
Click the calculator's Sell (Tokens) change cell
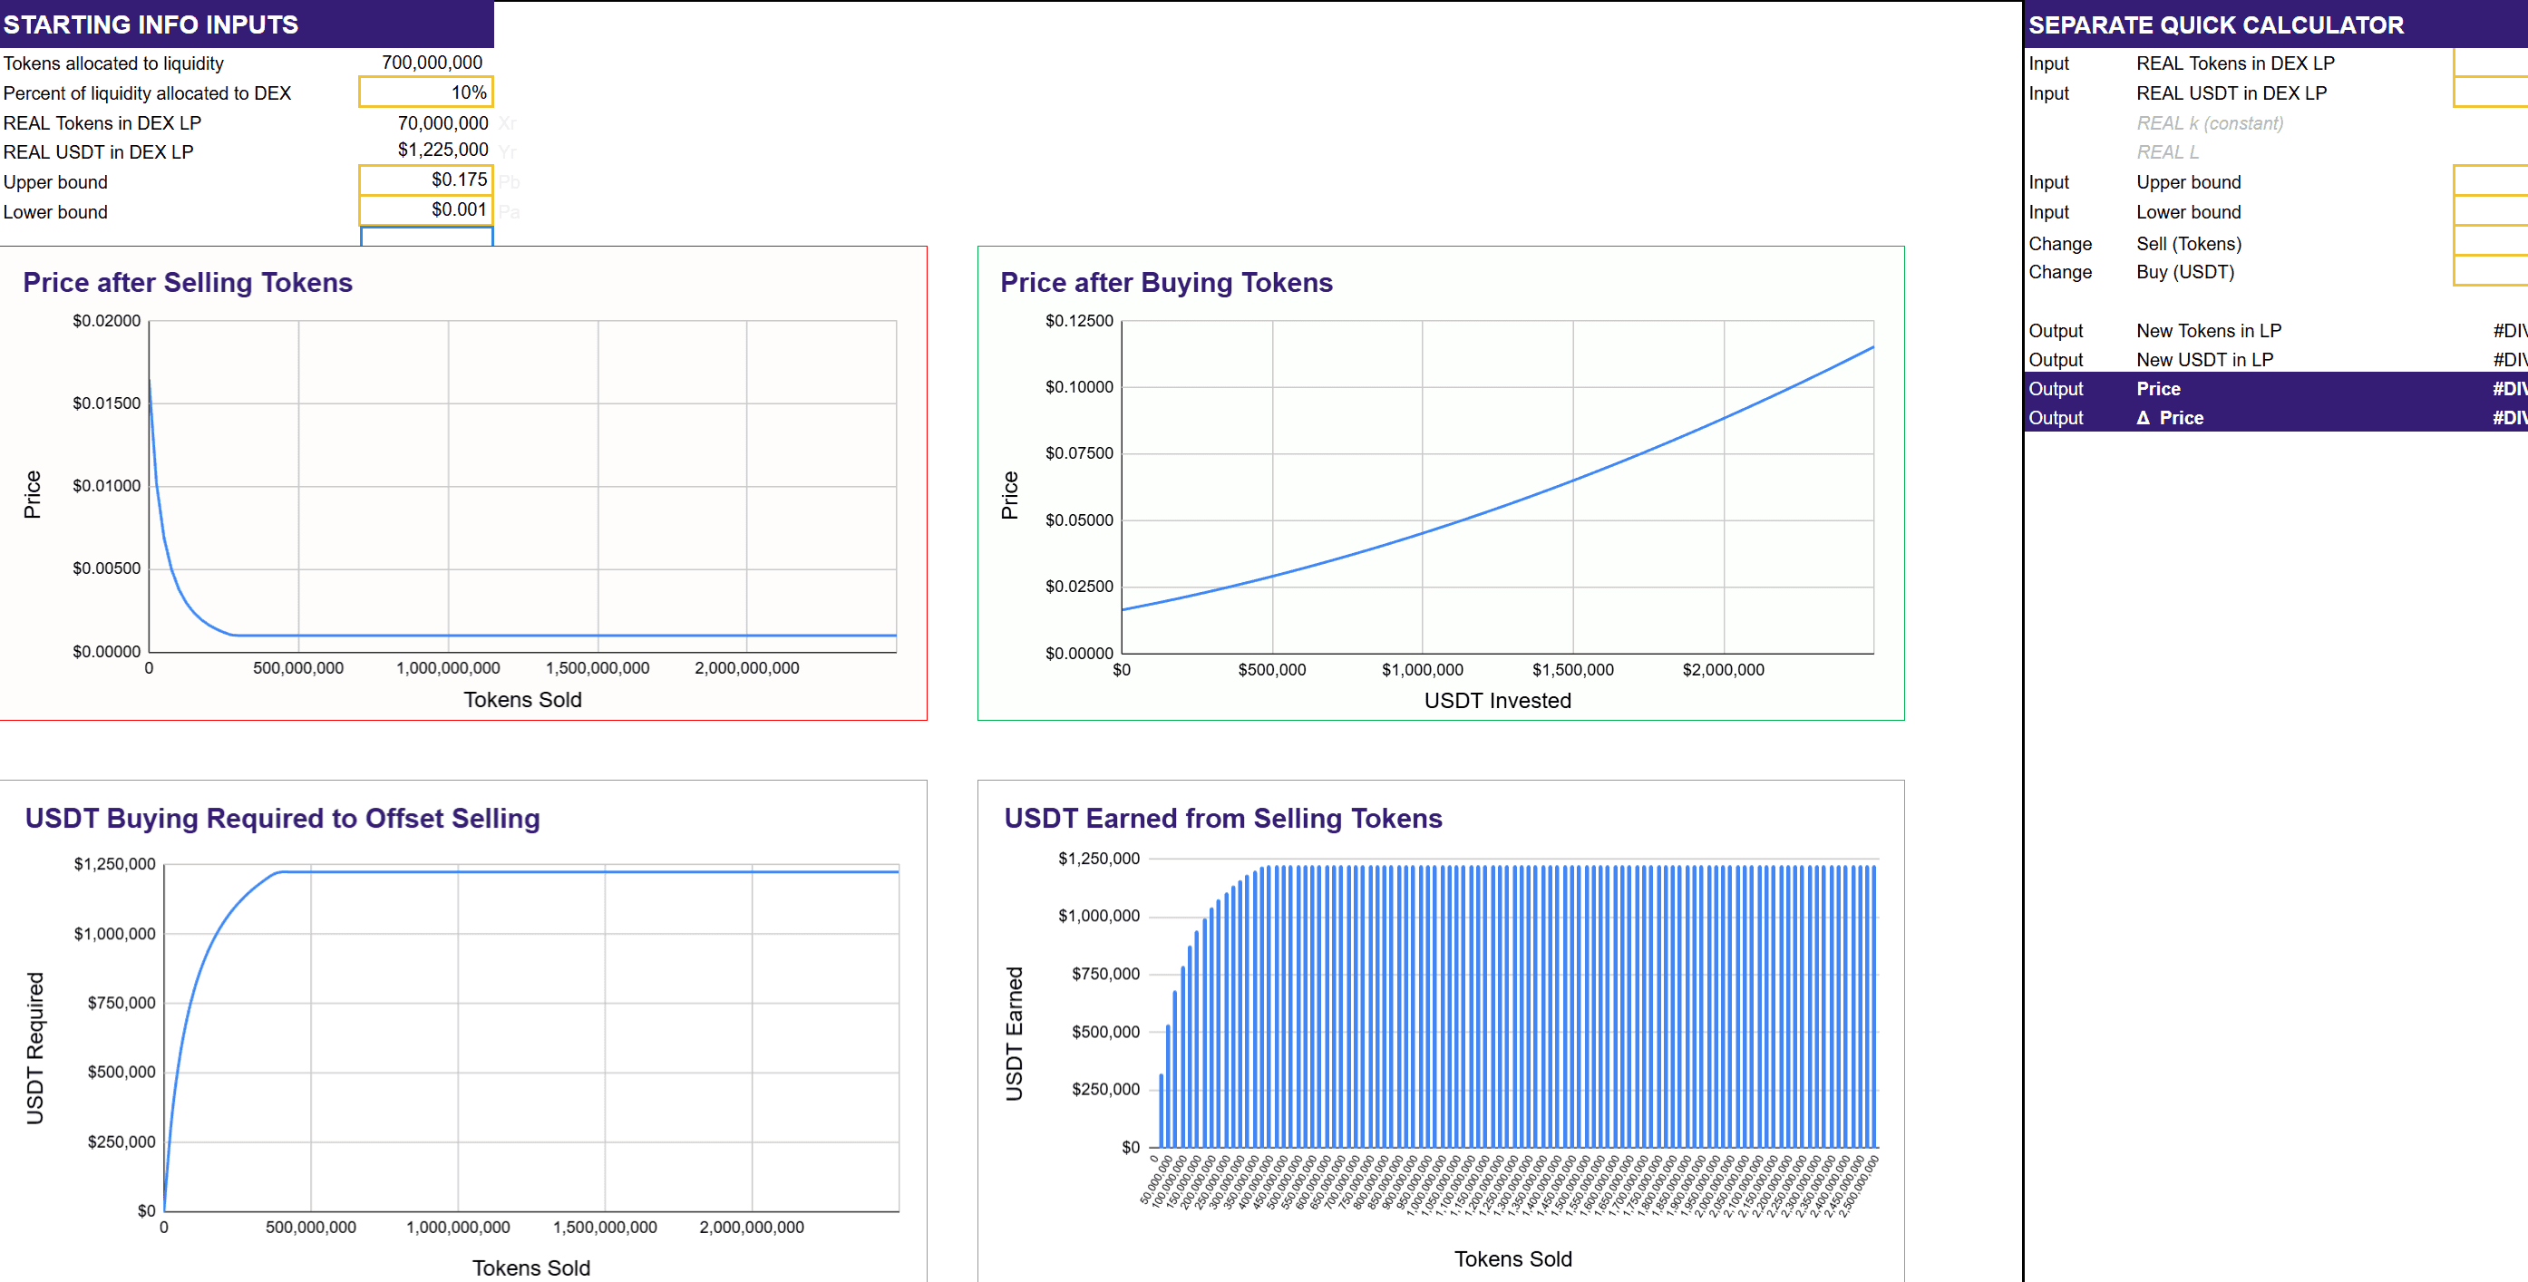pyautogui.click(x=2491, y=242)
